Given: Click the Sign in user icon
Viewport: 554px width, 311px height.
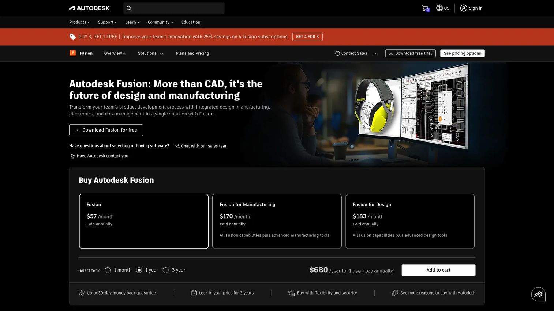Looking at the screenshot, I should tap(464, 8).
